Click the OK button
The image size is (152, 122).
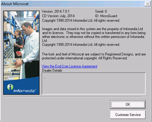[x=128, y=104]
